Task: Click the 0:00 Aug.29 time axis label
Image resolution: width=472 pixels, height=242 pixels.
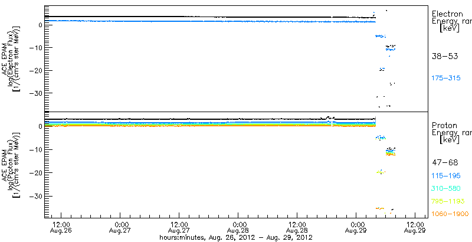Action: pos(356,227)
